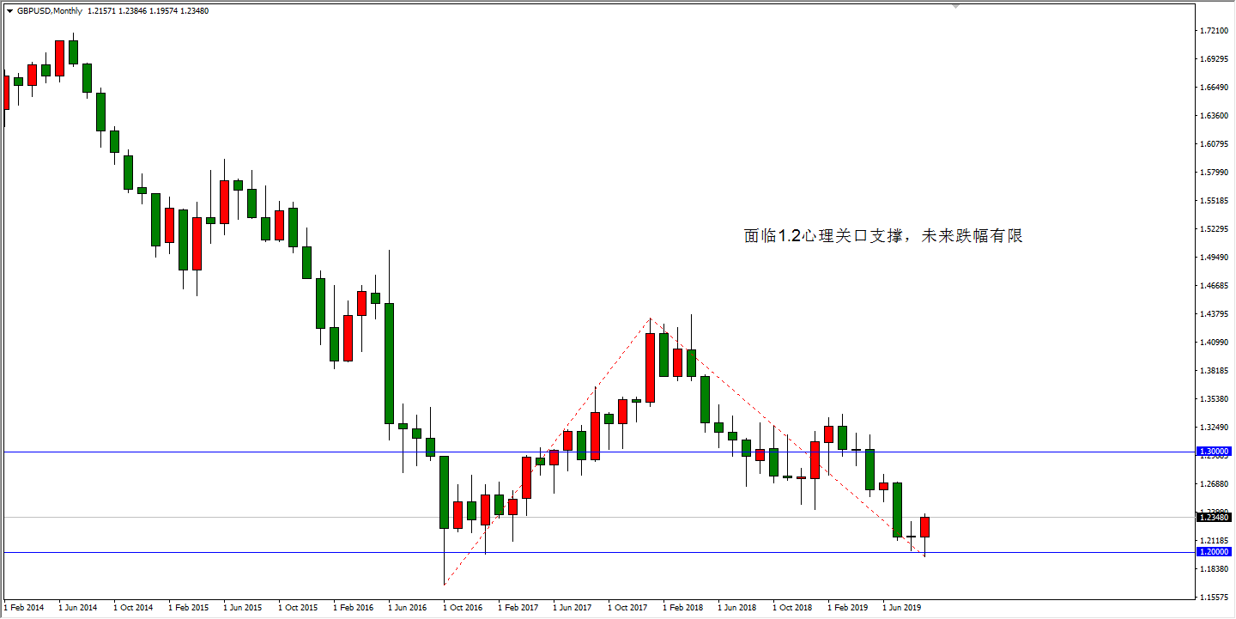Select the Chinese text annotation on chart
Viewport: 1236px width, 619px height.
tap(882, 236)
